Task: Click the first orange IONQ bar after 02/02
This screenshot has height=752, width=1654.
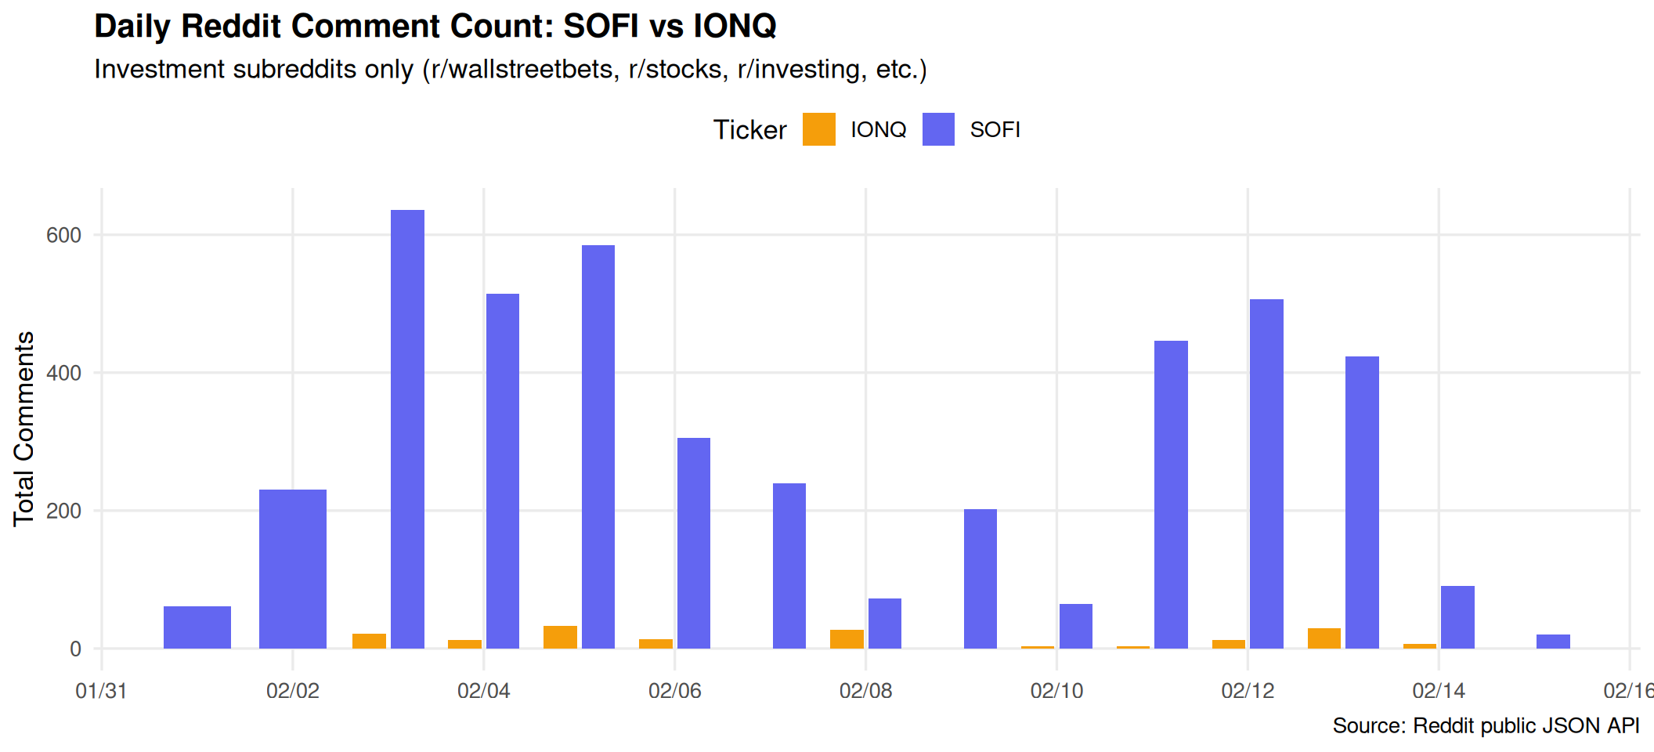Action: [369, 641]
